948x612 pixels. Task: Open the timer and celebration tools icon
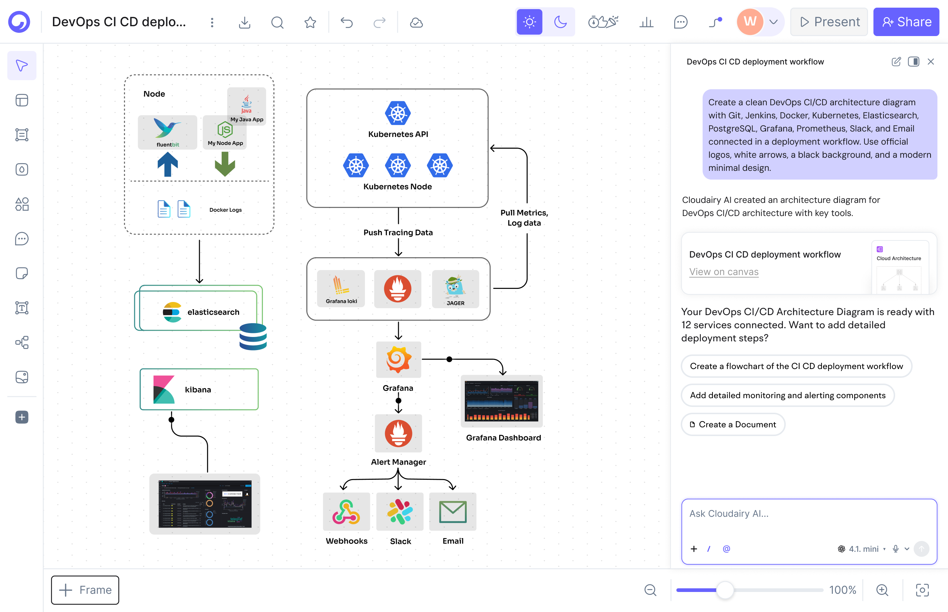(603, 22)
